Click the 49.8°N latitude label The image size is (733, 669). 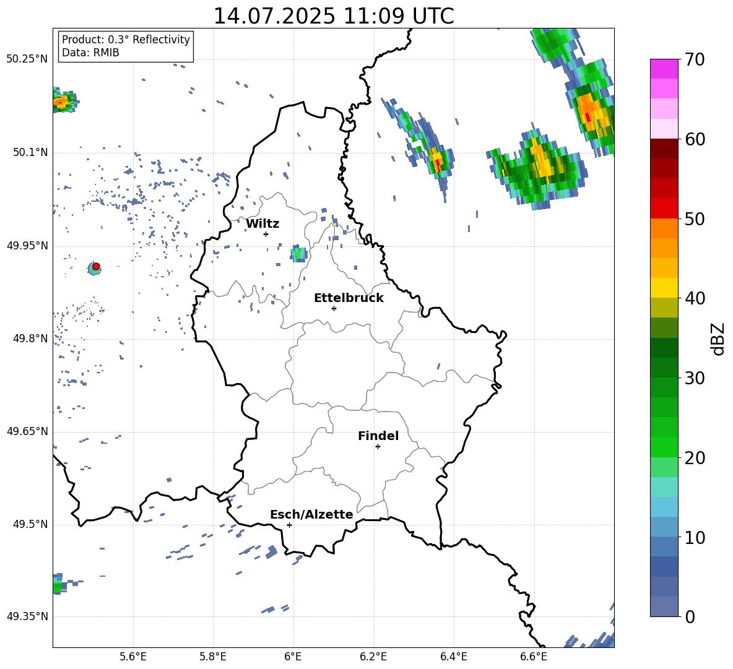(x=30, y=339)
